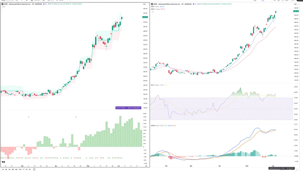Select the 5D time range

(x=6, y=169)
